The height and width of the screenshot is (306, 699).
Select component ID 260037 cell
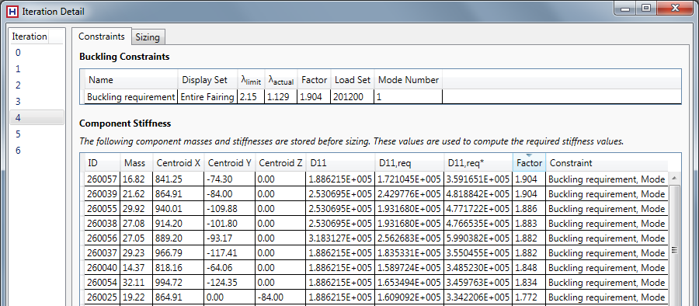[103, 253]
